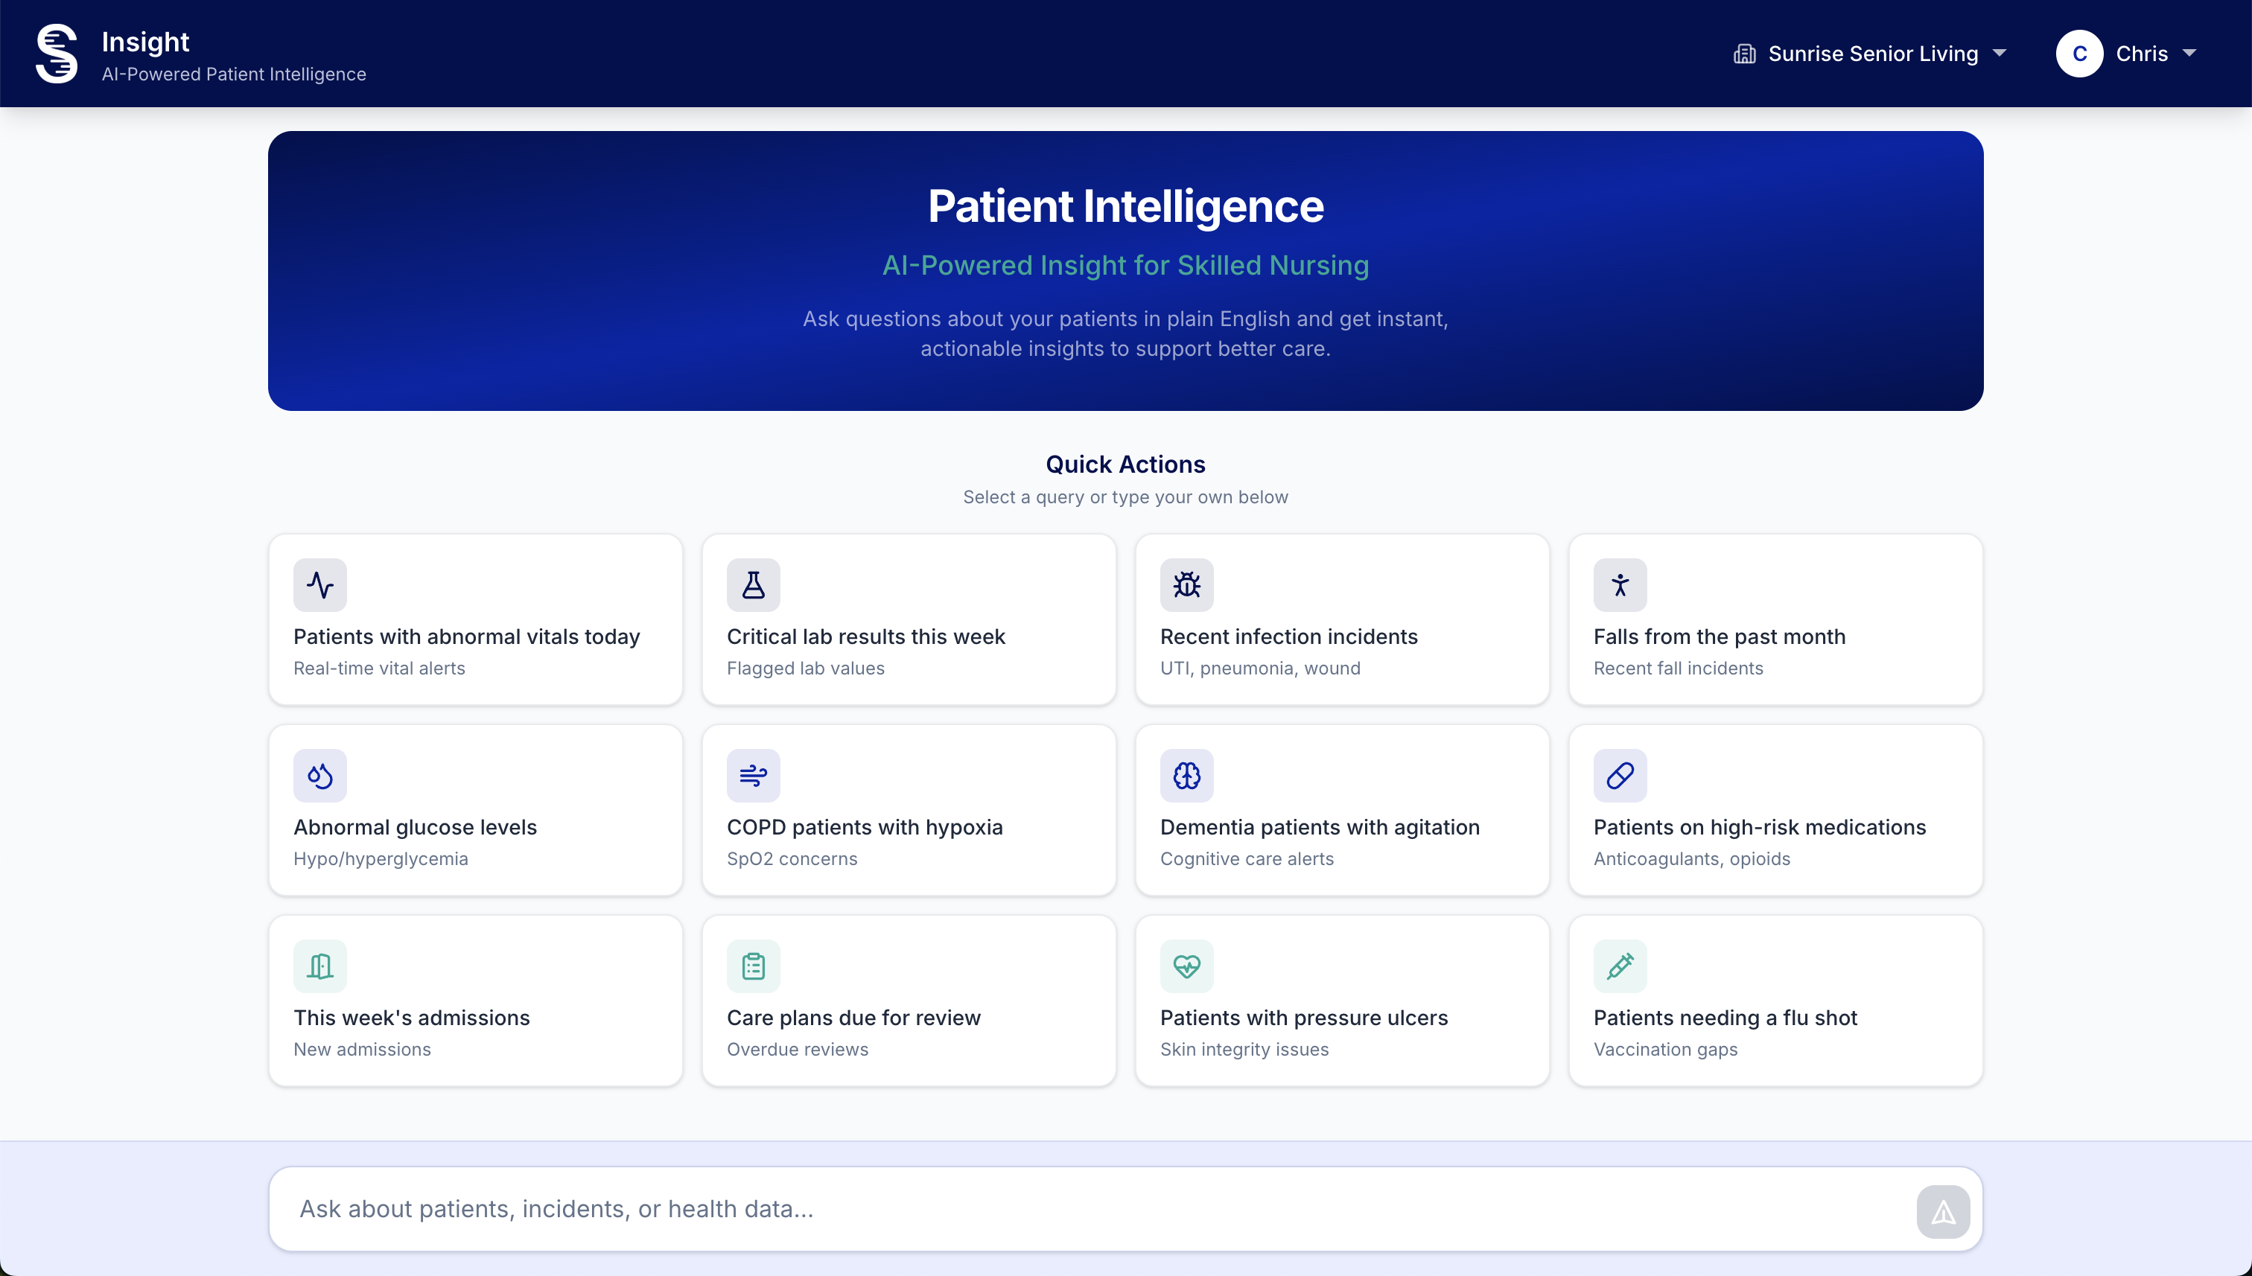Click This week's admissions quick action
The width and height of the screenshot is (2252, 1276).
pyautogui.click(x=475, y=1000)
